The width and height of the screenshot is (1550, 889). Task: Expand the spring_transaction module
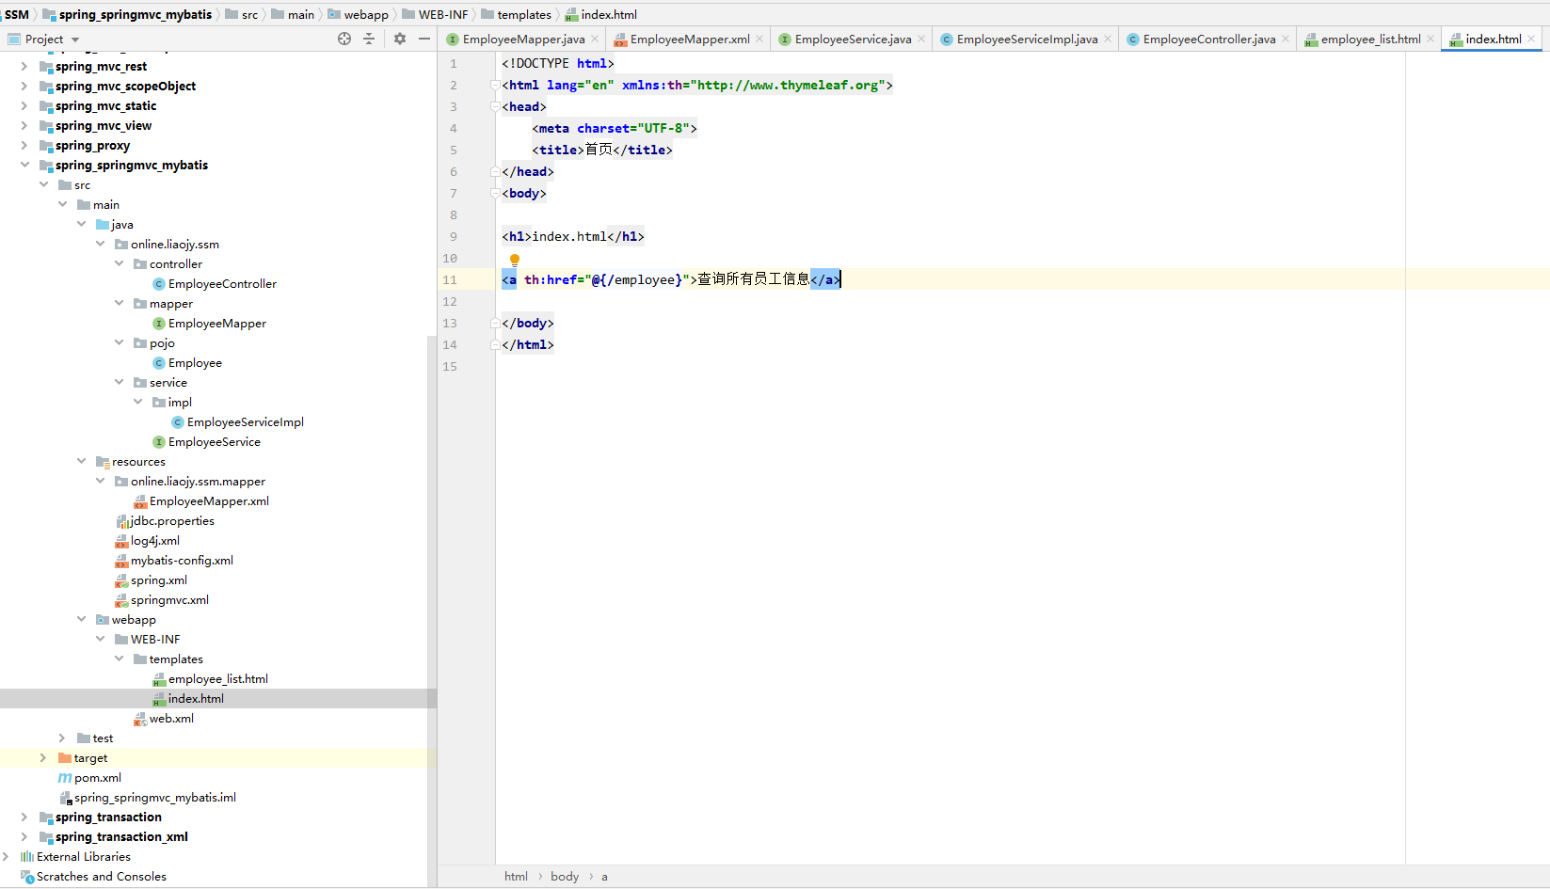24,817
